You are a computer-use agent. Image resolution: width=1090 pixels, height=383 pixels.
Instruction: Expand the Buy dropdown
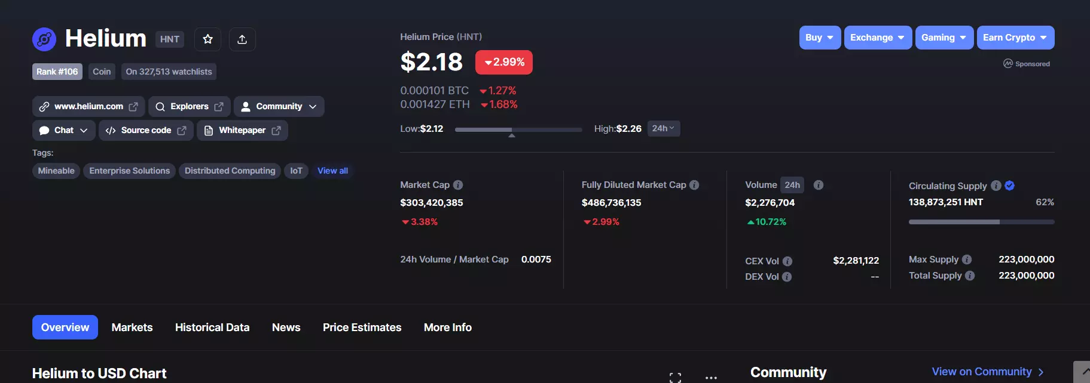click(x=820, y=38)
